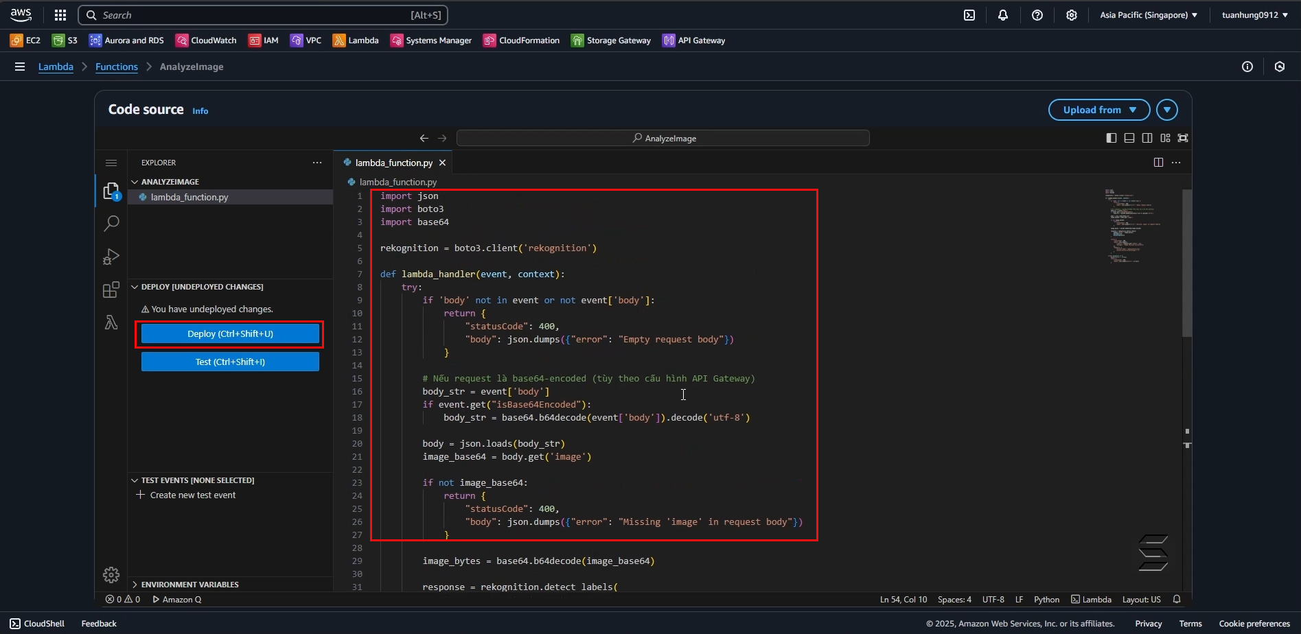The width and height of the screenshot is (1301, 634).
Task: Go to Functions breadcrumb link
Action: pos(117,67)
